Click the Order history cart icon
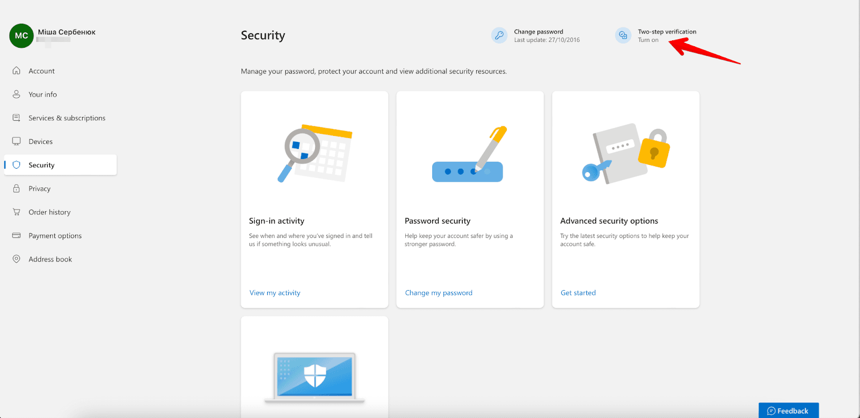Image resolution: width=860 pixels, height=418 pixels. tap(17, 212)
